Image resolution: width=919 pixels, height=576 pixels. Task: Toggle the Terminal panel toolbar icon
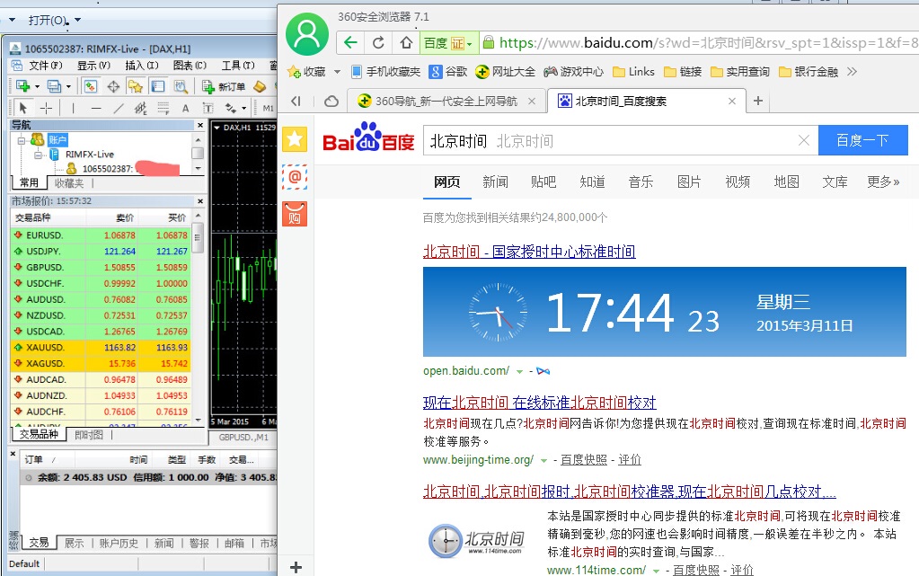point(158,86)
